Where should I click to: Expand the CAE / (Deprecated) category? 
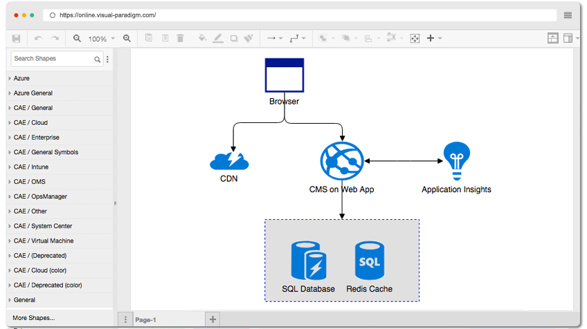point(60,256)
